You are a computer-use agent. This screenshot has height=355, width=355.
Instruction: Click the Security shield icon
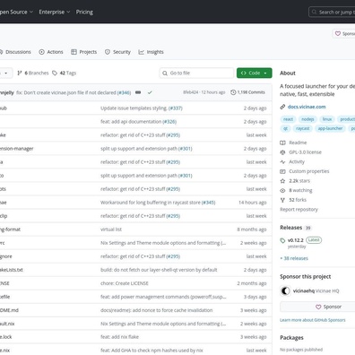(x=108, y=52)
